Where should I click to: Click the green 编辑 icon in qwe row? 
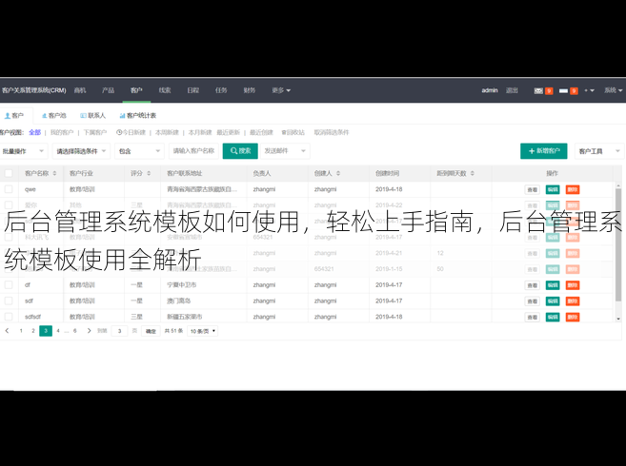click(553, 190)
